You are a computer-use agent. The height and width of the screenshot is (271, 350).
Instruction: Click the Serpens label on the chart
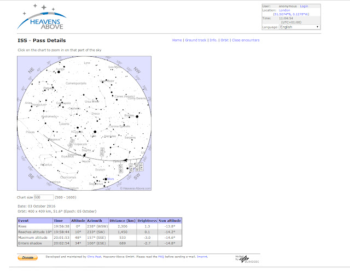click(130, 138)
